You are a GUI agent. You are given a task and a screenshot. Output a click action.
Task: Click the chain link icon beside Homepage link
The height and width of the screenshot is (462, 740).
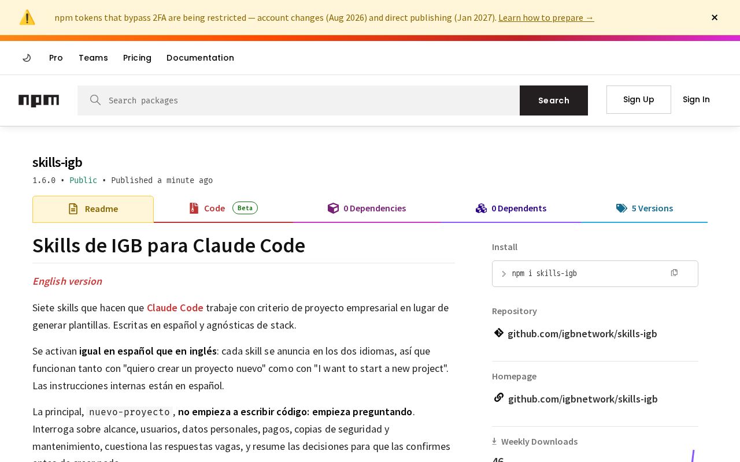point(498,398)
